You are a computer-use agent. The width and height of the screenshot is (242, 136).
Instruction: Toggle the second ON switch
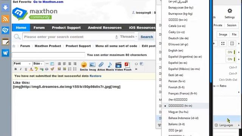click(x=231, y=59)
